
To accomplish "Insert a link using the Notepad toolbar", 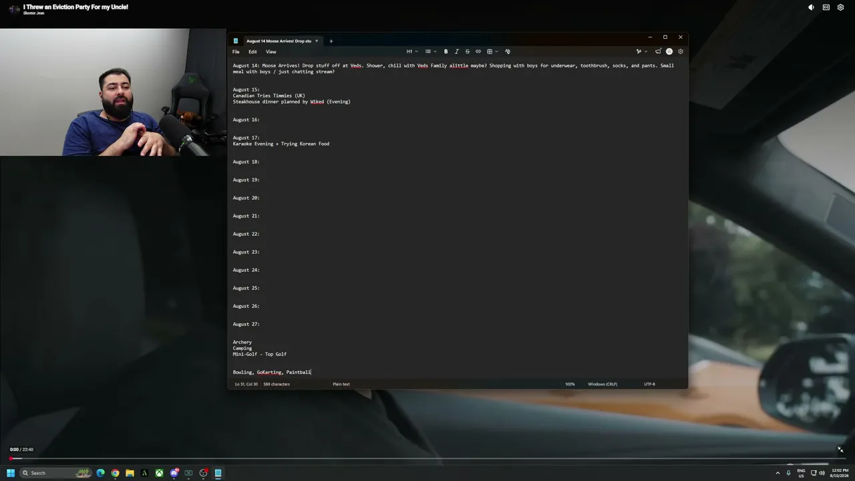I will tap(478, 51).
